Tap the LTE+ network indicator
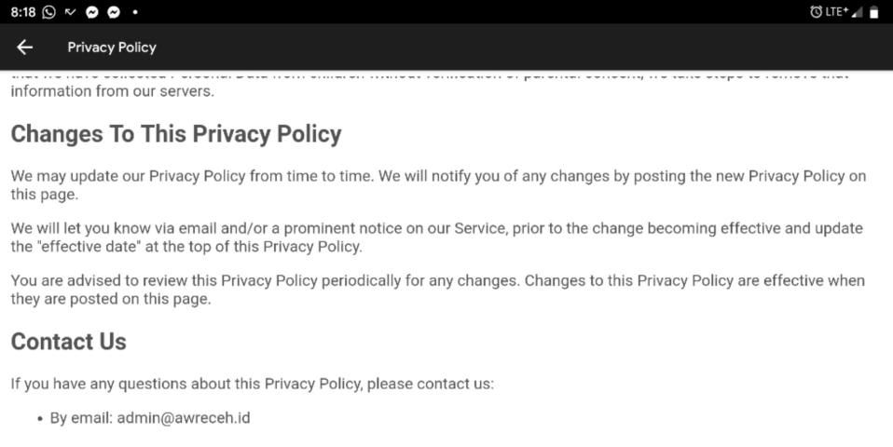This screenshot has width=893, height=447. (836, 12)
